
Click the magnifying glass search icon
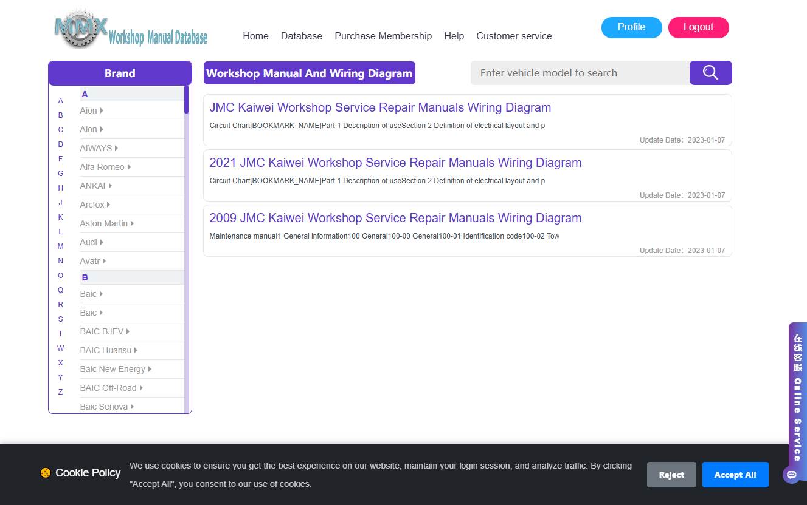[x=710, y=73]
